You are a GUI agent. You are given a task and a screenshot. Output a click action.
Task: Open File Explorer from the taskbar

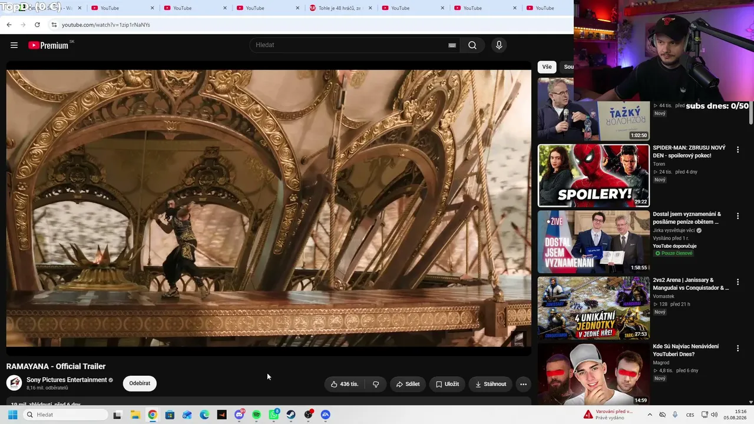pos(135,415)
